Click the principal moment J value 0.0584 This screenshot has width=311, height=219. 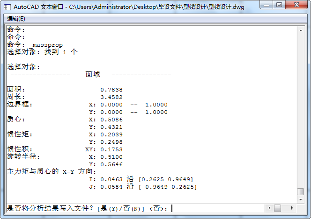pos(111,187)
